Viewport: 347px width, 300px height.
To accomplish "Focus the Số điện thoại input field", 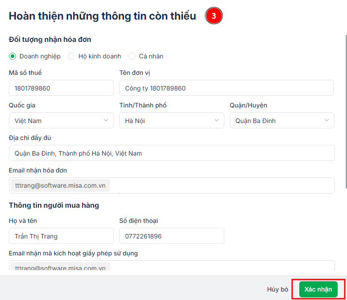I will 172,236.
